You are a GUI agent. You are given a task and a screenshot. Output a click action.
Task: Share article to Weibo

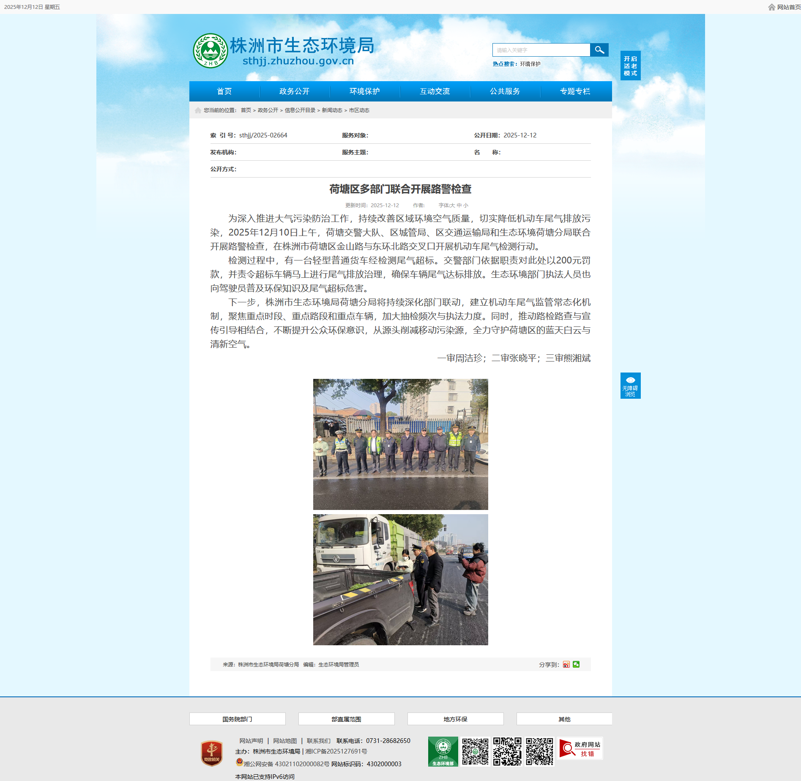coord(566,665)
